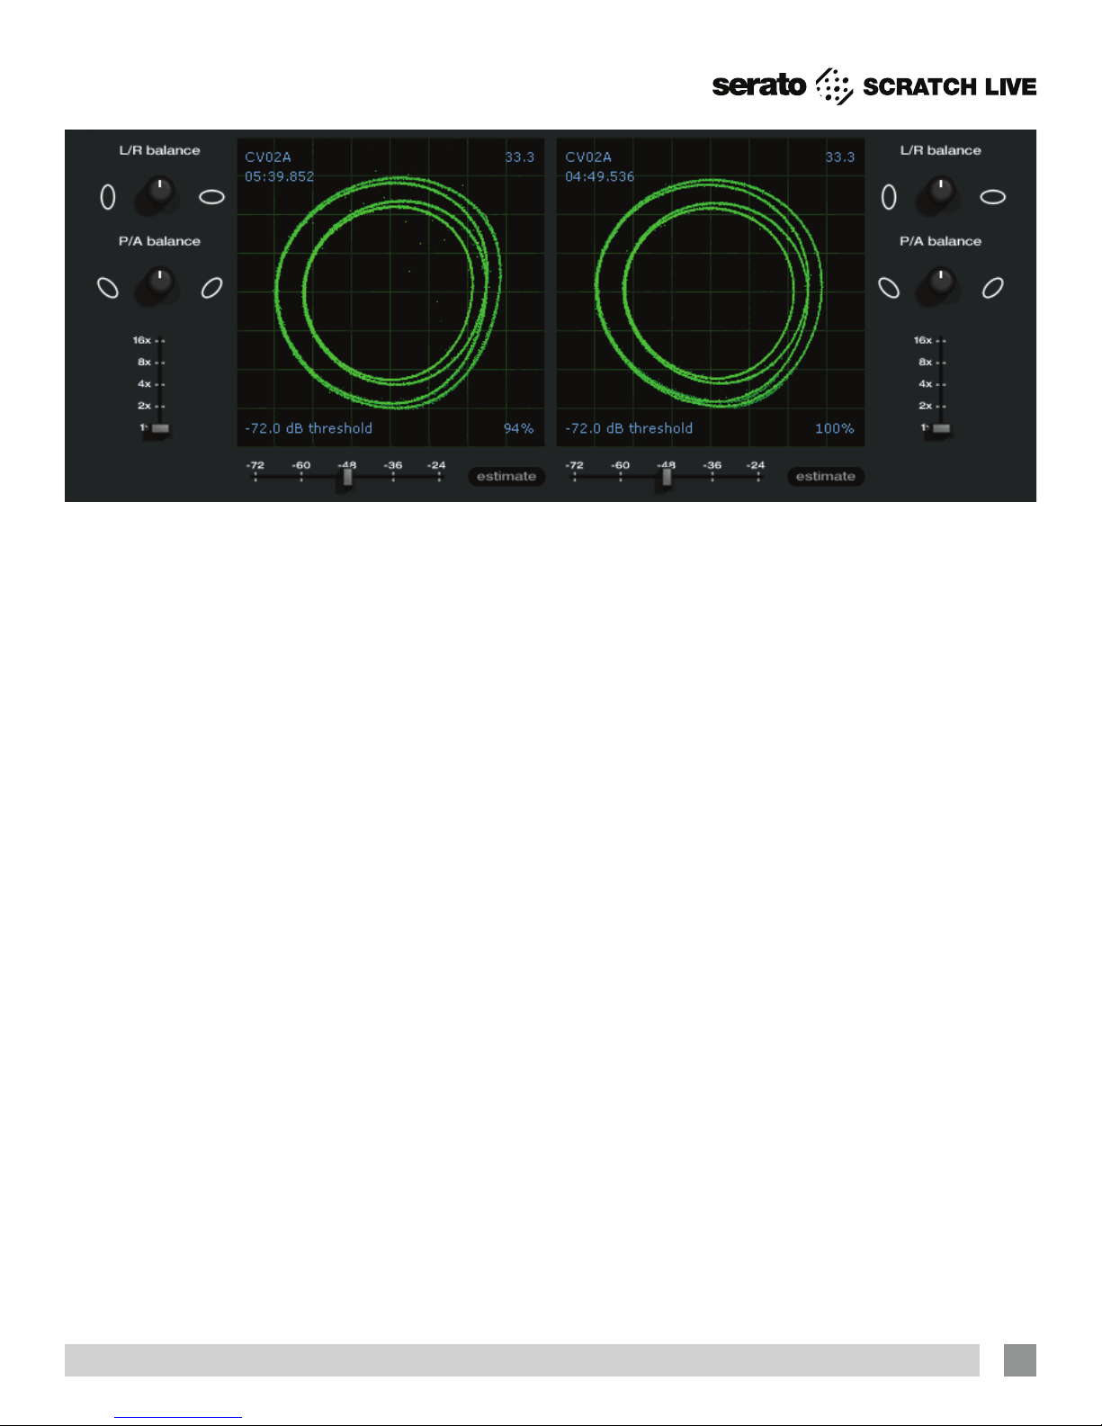Click -72 mark on right threshold slider
This screenshot has height=1426, width=1102.
coord(574,466)
